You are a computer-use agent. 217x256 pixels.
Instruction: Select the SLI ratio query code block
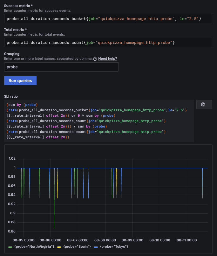click(95, 121)
